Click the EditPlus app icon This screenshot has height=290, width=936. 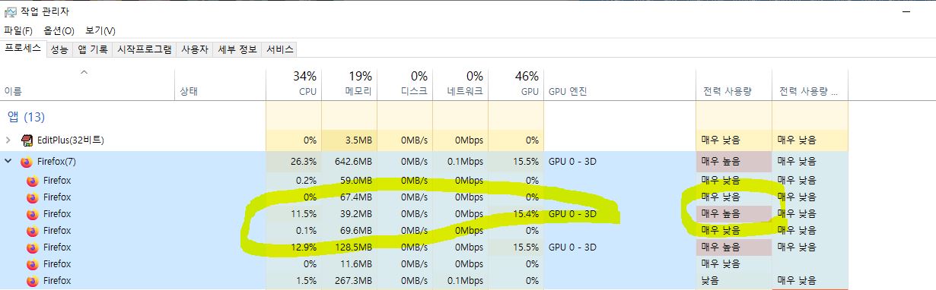coord(27,140)
